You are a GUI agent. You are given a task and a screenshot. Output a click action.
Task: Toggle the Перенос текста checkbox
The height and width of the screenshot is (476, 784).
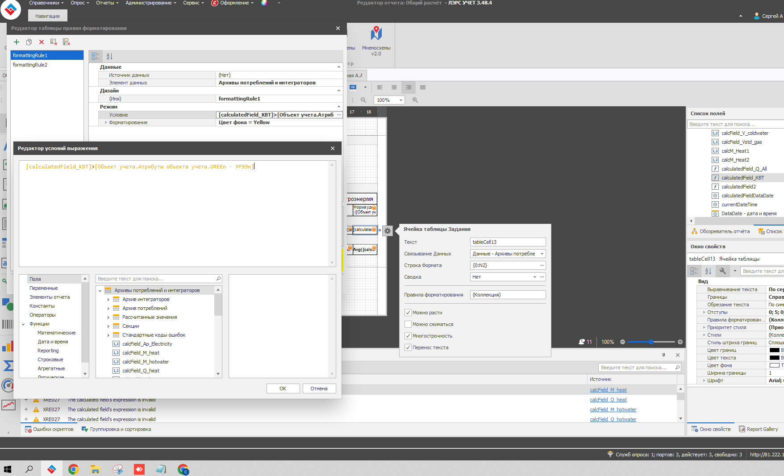click(x=408, y=347)
